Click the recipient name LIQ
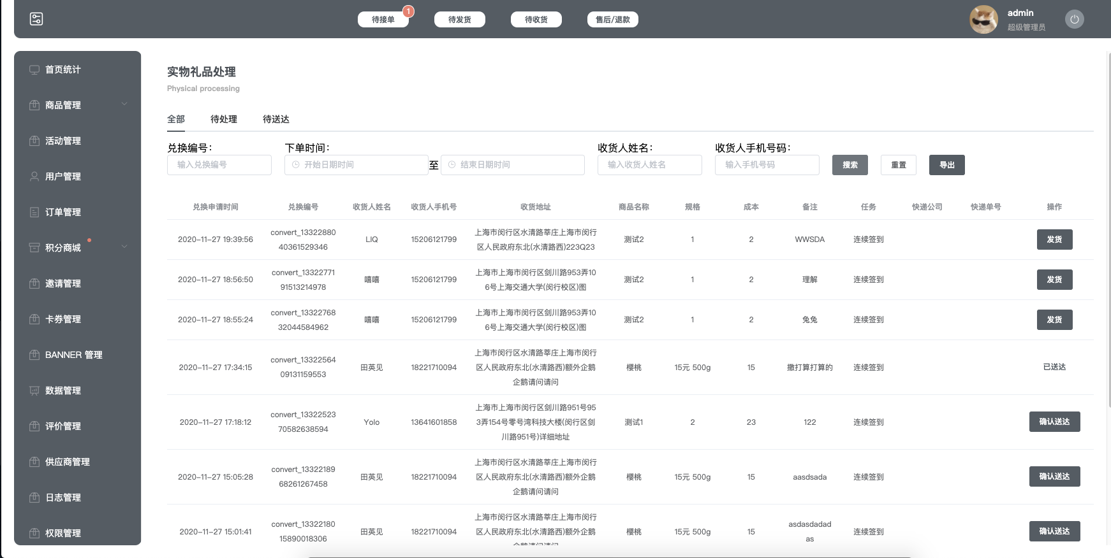Screen dimensions: 1111x558 [372, 240]
